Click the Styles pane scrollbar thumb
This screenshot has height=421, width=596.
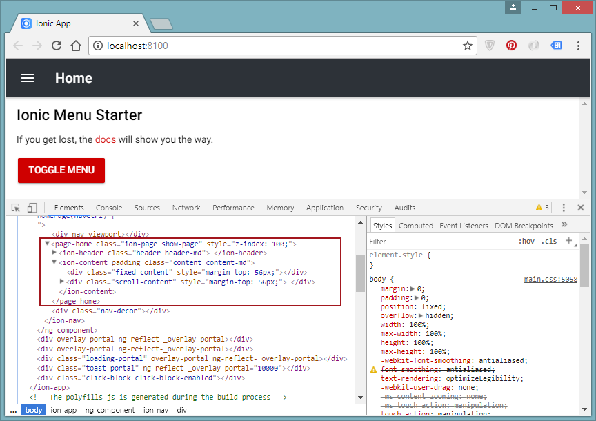(x=584, y=266)
